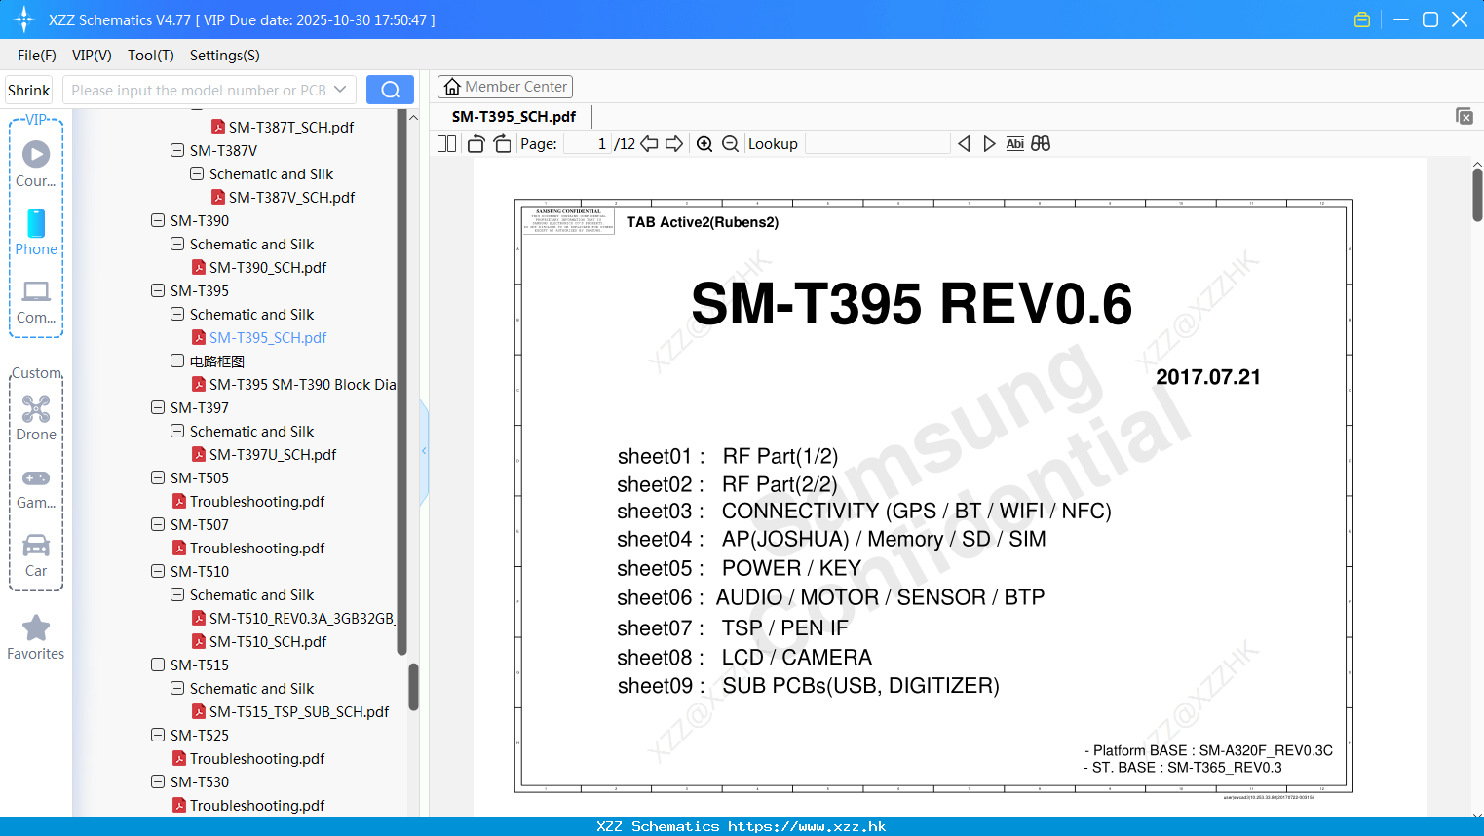Collapse the 电路框图 folder
Screen dimensions: 1484x836
177,361
